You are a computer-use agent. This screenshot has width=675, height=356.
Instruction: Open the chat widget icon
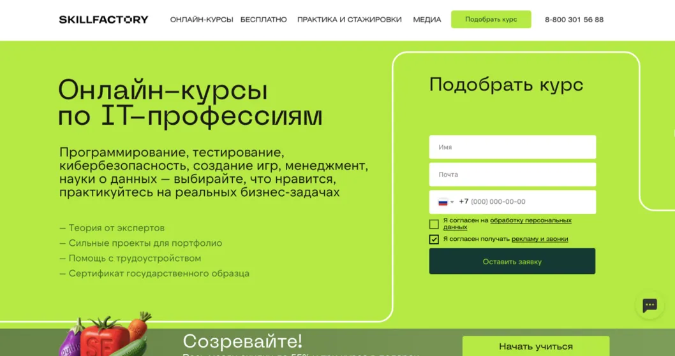click(649, 306)
